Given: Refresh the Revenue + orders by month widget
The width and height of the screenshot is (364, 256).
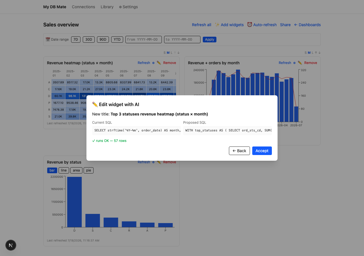Looking at the screenshot, I should (285, 63).
